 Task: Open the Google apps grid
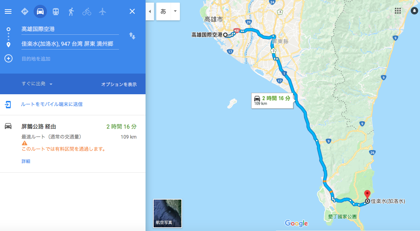point(398,11)
